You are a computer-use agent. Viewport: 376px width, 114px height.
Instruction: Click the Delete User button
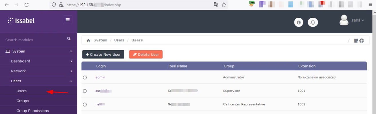pyautogui.click(x=146, y=55)
